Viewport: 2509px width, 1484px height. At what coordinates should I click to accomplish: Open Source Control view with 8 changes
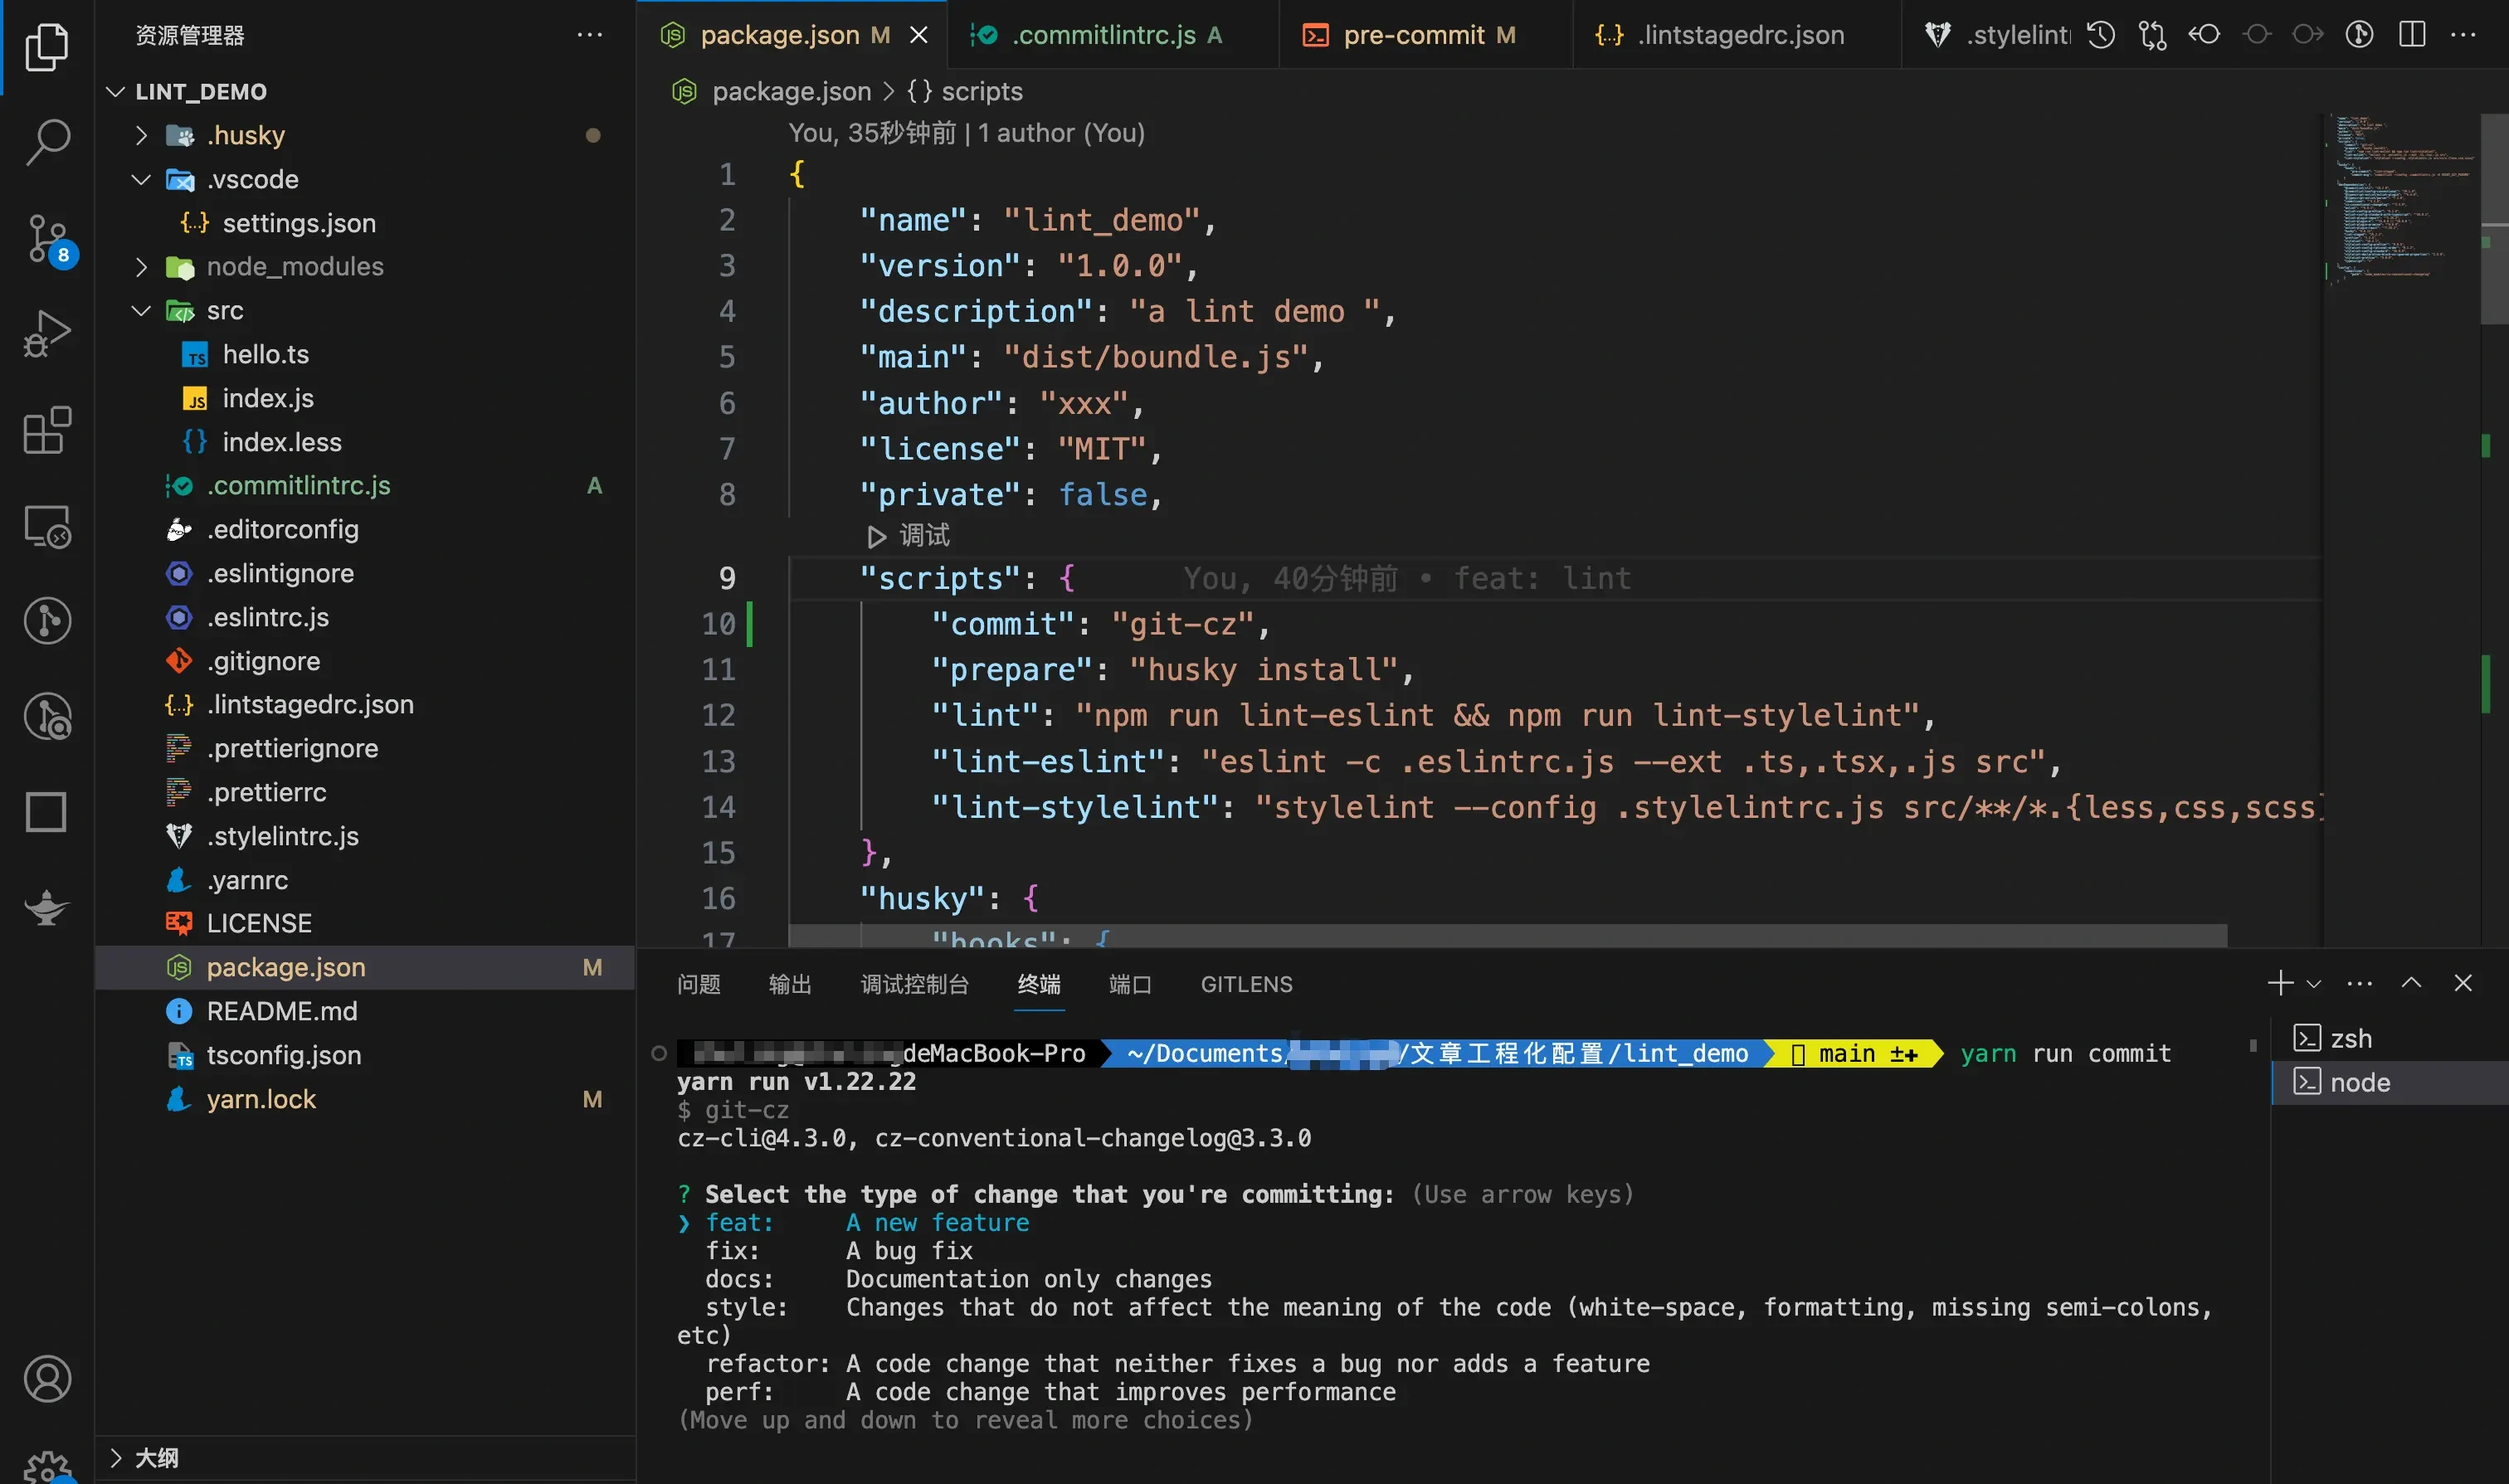[x=47, y=237]
